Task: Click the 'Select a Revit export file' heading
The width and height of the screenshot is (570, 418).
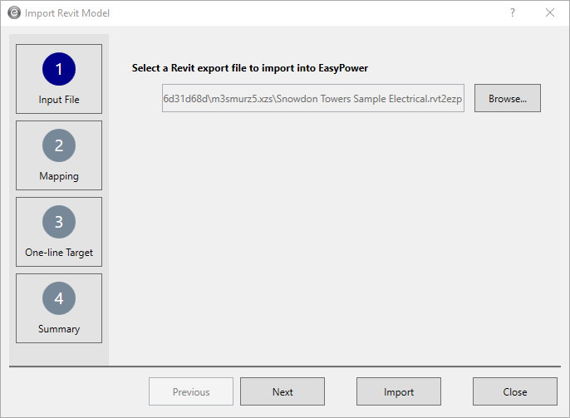Action: click(x=249, y=68)
